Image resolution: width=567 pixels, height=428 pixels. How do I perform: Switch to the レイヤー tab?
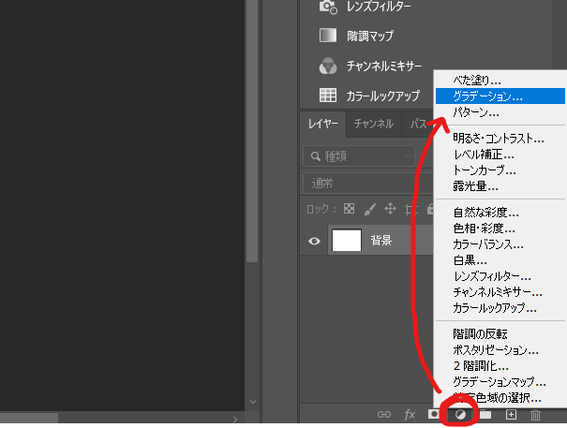323,124
